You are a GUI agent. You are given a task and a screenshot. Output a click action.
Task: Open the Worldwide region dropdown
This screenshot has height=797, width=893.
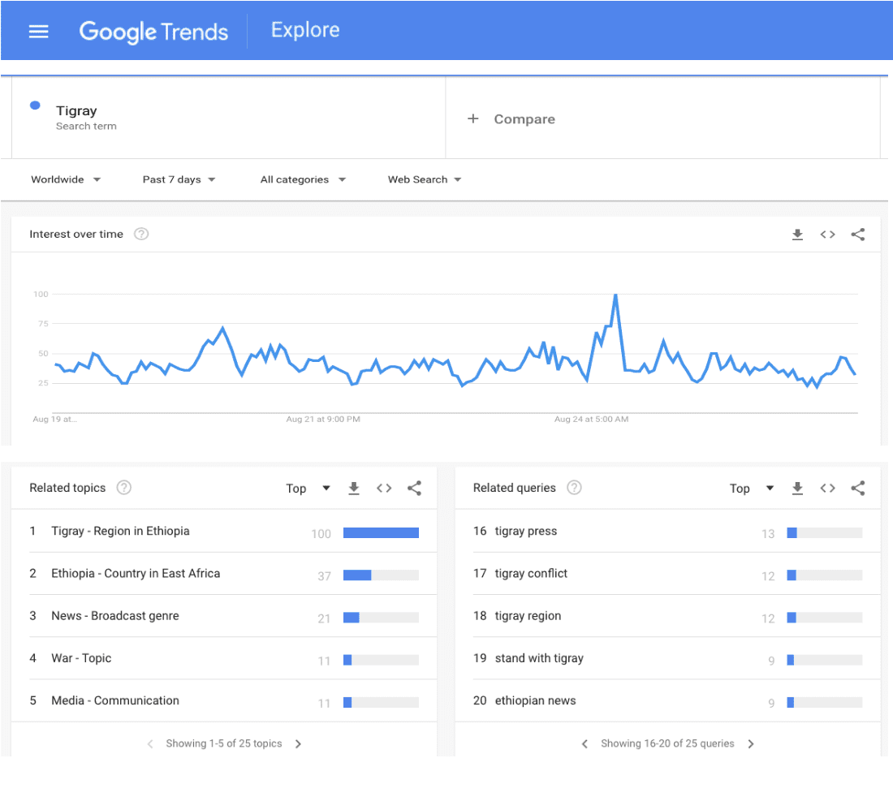tap(66, 179)
